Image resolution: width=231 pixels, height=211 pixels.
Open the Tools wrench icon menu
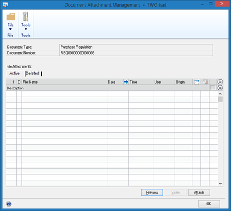tap(26, 16)
